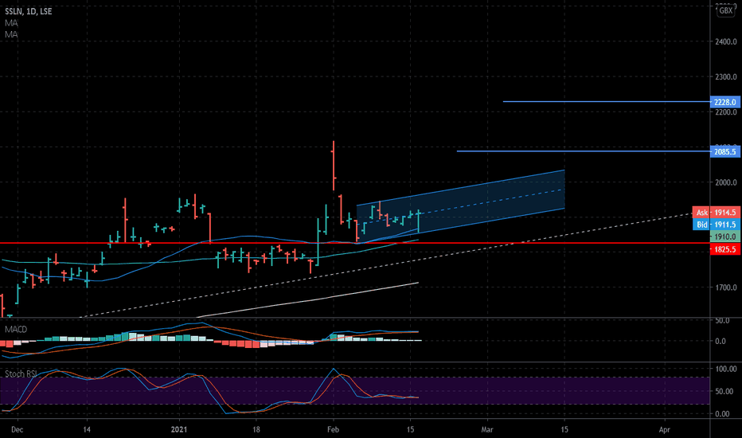The width and height of the screenshot is (742, 438).
Task: Select the second MA indicator label
Action: pyautogui.click(x=11, y=34)
